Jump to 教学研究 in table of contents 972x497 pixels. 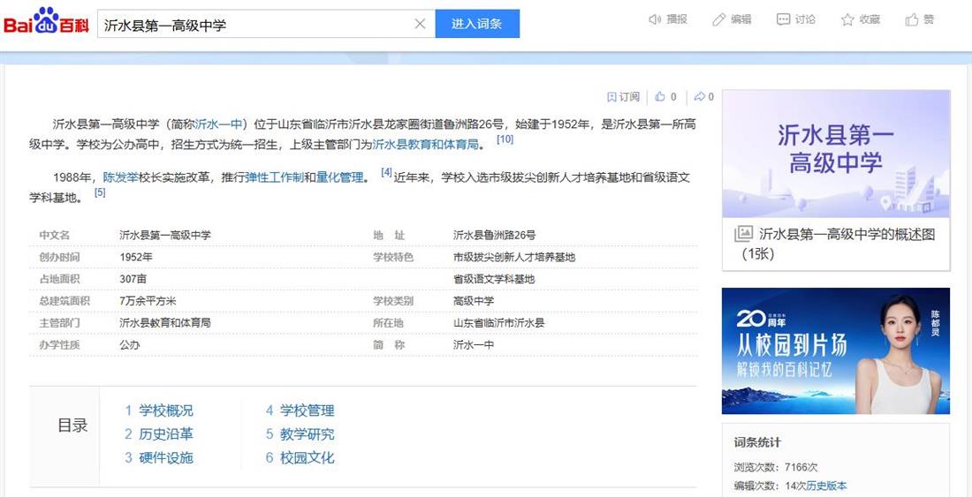coord(307,434)
